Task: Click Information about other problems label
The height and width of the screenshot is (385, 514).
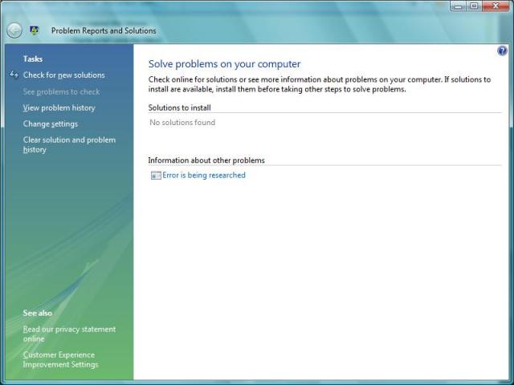Action: [x=206, y=160]
